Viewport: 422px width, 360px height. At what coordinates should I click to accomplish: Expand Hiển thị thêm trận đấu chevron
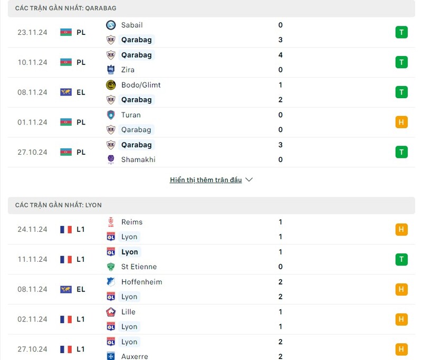[249, 179]
